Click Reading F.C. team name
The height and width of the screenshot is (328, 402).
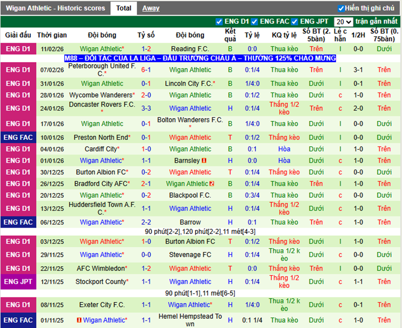coord(190,49)
